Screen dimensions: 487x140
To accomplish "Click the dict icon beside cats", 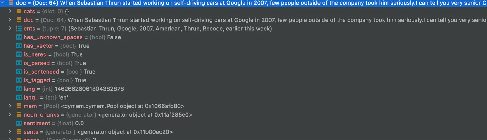I will [19, 11].
